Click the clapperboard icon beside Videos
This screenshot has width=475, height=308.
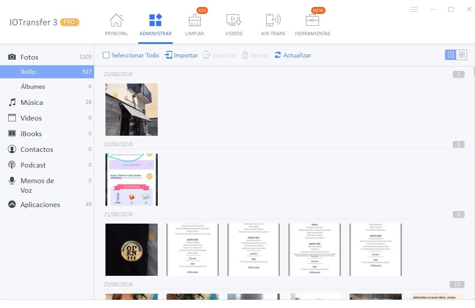pyautogui.click(x=12, y=118)
